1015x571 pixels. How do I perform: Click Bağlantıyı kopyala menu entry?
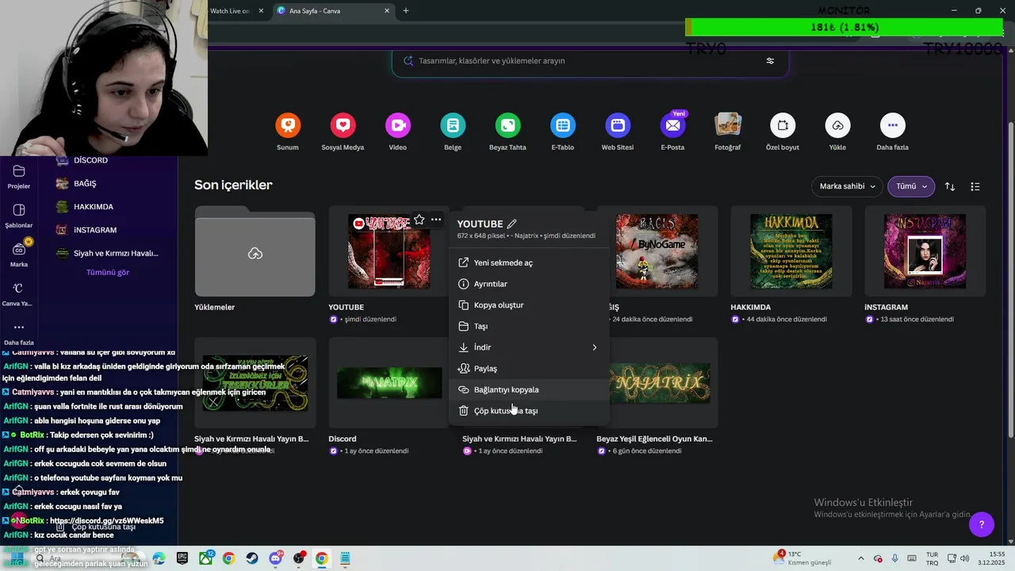click(529, 389)
